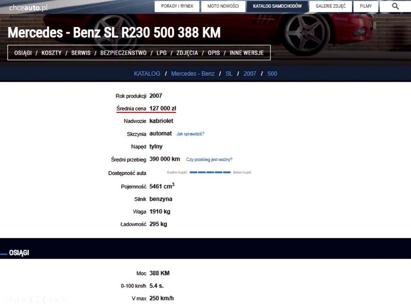Open 'Czy przebieg jest ważny?' link
The image size is (411, 308).
pos(209,159)
